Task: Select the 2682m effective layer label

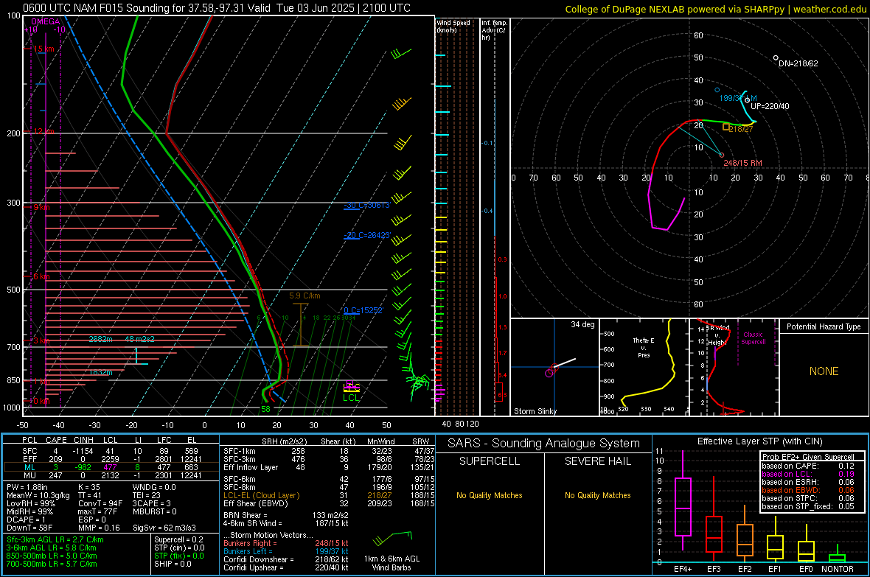Action: (x=100, y=339)
